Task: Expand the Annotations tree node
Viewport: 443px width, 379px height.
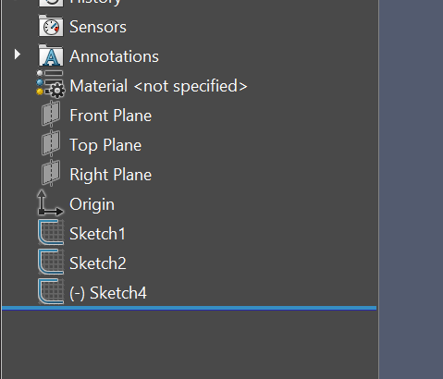Action: click(x=18, y=55)
